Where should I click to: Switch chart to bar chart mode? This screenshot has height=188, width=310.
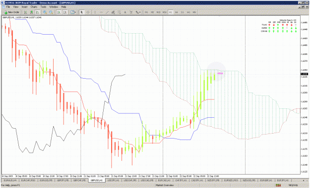[x=25, y=12]
